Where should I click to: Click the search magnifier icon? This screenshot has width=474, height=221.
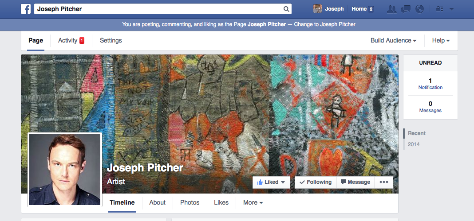point(286,9)
